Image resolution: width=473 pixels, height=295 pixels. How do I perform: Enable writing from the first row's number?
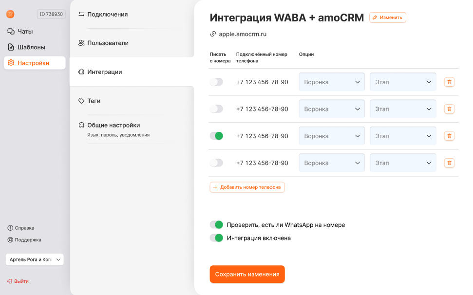[x=216, y=82]
